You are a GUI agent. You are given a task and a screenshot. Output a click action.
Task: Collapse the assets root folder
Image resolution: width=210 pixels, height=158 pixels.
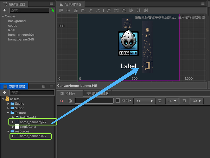coord(3,99)
